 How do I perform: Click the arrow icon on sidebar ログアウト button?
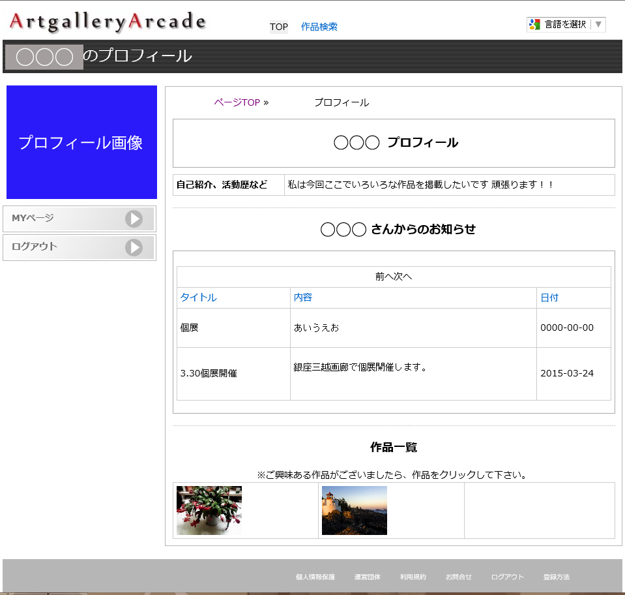pyautogui.click(x=134, y=247)
